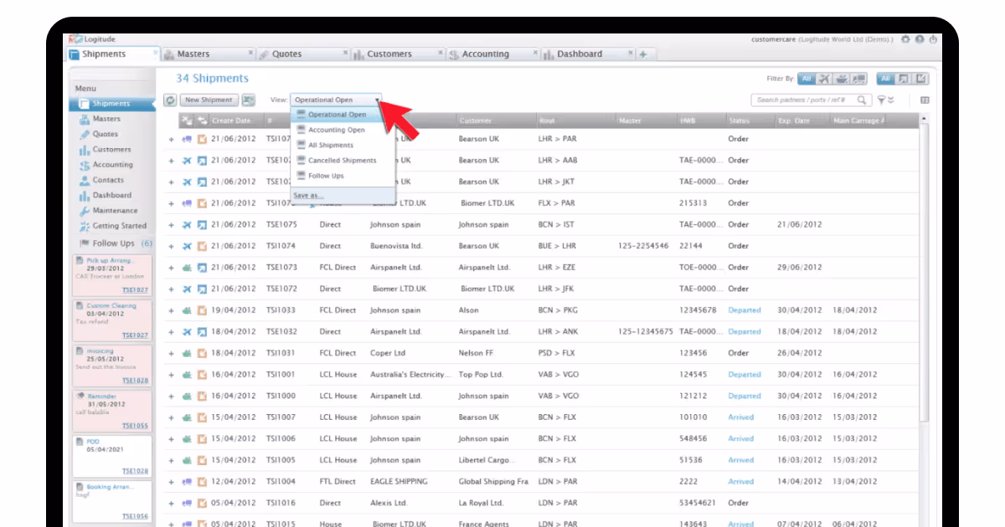Click the New Shipment button
Viewport: 1005px width, 527px height.
click(209, 100)
